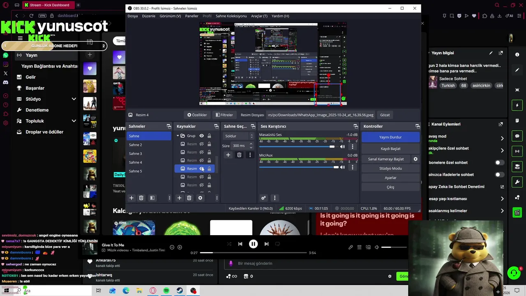Click Gözat to browse image file
The width and height of the screenshot is (526, 296).
coord(385,115)
